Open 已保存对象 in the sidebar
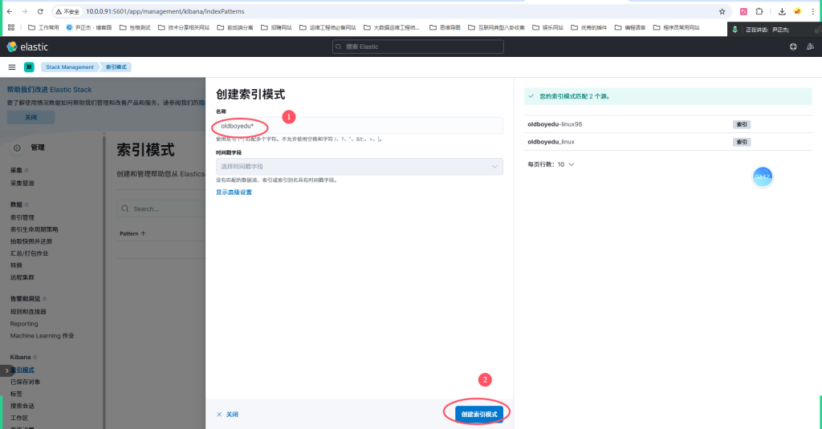822x429 pixels. (24, 382)
